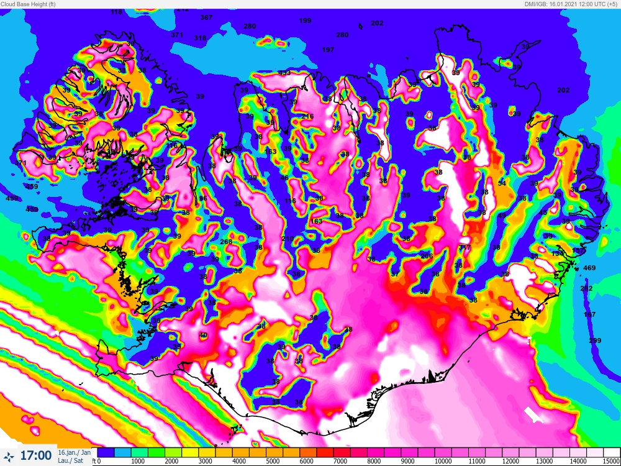Click the 3000 legend scale label
The image size is (621, 466).
click(x=205, y=461)
